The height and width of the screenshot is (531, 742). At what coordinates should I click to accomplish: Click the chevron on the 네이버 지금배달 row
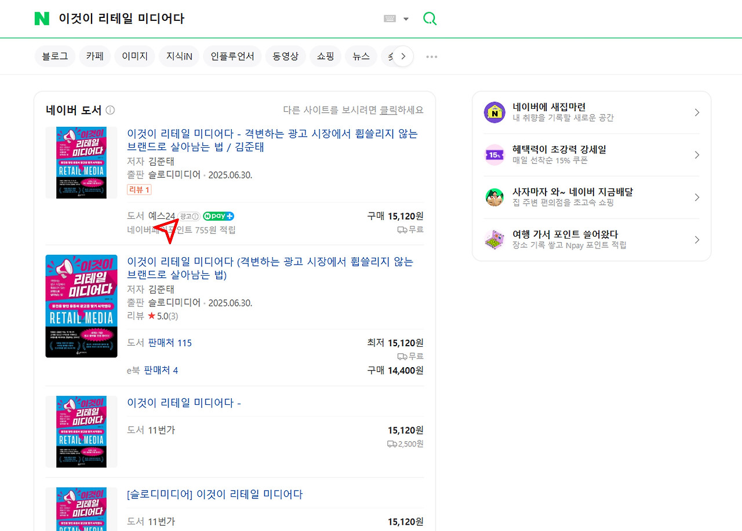(x=697, y=197)
